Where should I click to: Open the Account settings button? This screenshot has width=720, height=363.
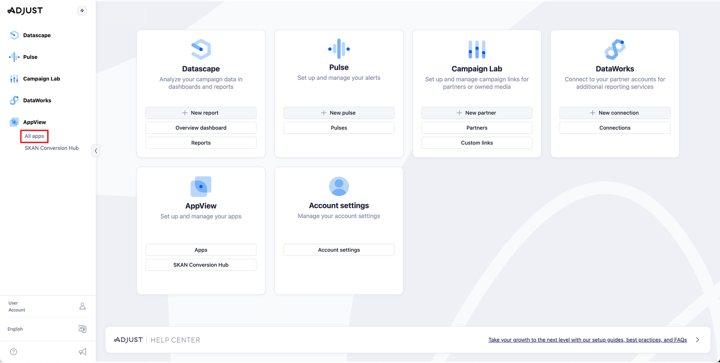[339, 250]
